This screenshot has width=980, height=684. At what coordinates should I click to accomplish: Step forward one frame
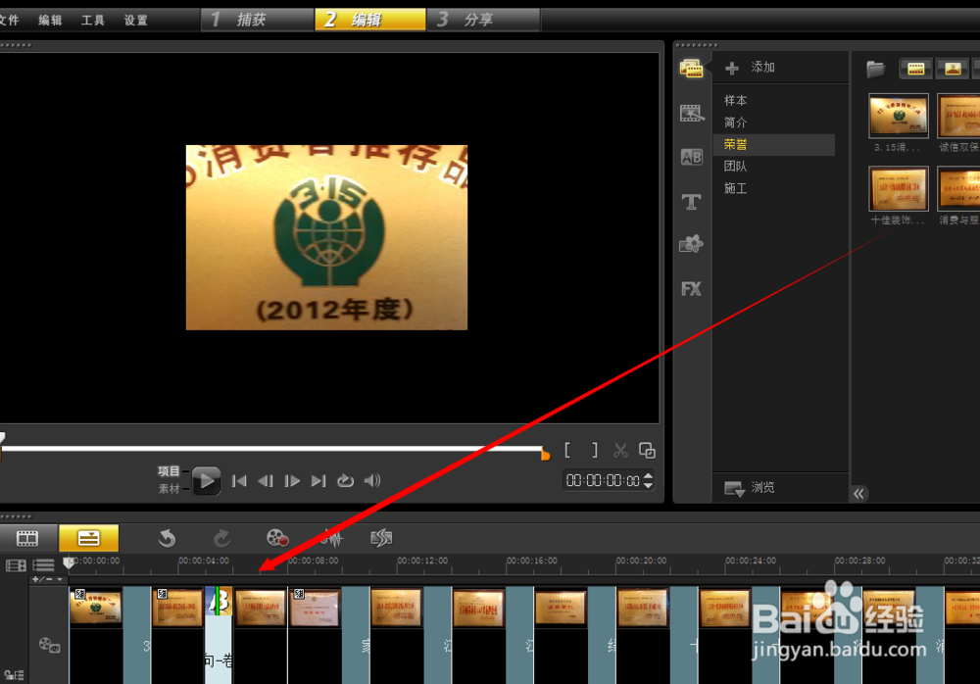[x=292, y=481]
